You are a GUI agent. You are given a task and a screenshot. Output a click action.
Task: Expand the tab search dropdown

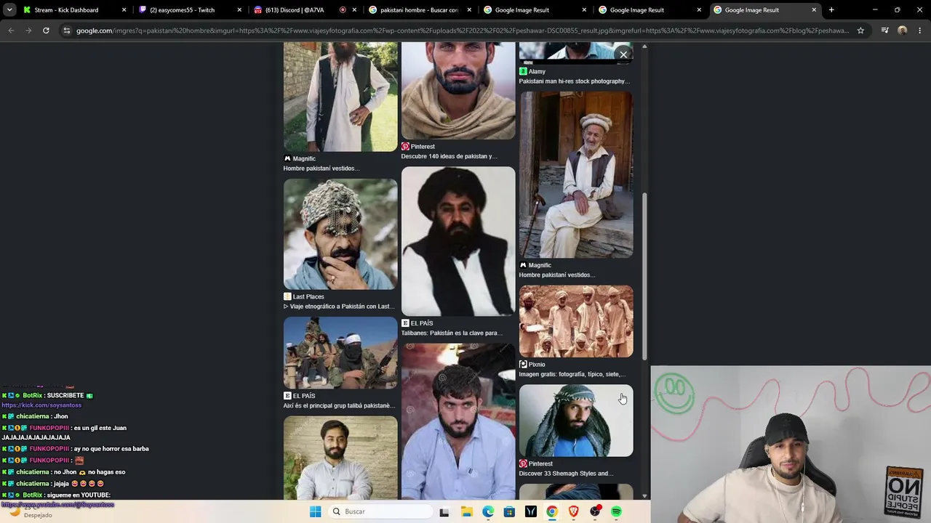(9, 10)
